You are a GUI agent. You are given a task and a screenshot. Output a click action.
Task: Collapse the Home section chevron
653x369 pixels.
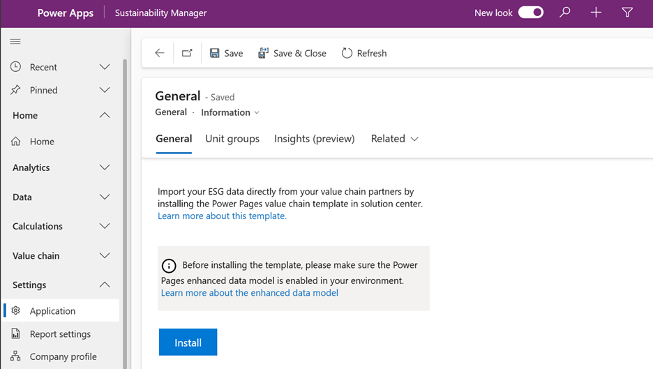click(105, 115)
